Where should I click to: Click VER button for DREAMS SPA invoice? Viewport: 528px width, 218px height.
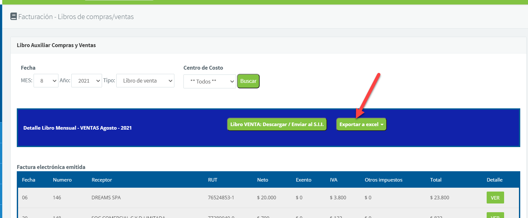coord(495,198)
